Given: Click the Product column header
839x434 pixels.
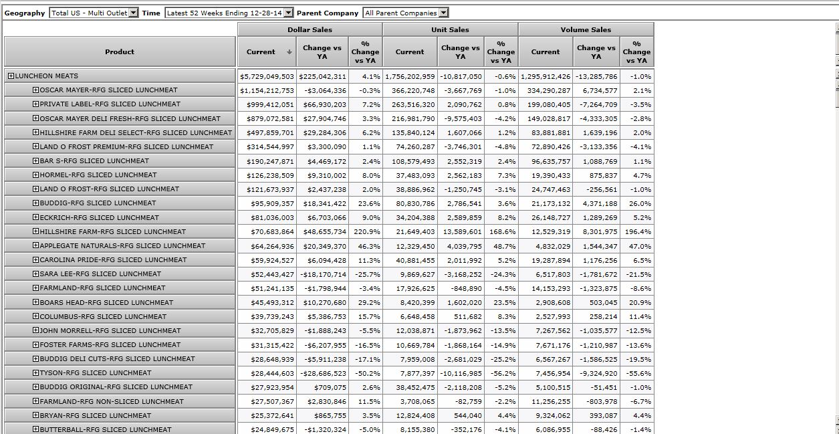Looking at the screenshot, I should [120, 51].
